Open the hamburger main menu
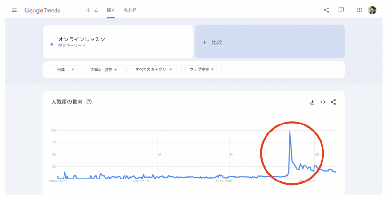 [14, 10]
